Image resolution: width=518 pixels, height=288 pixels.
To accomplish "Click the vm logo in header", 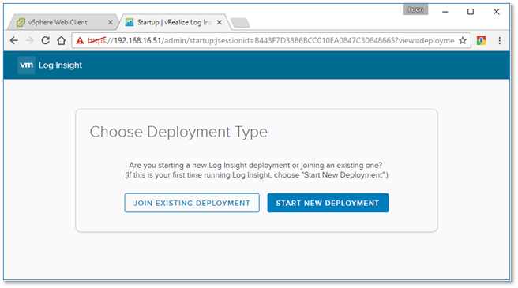I will point(26,65).
